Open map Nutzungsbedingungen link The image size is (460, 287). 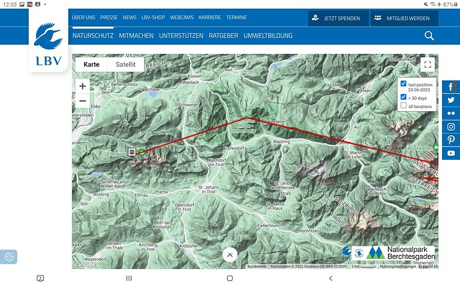click(x=398, y=266)
